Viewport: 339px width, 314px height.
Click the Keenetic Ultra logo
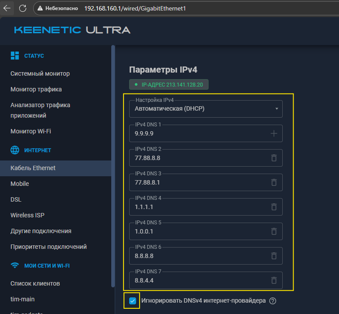(72, 30)
